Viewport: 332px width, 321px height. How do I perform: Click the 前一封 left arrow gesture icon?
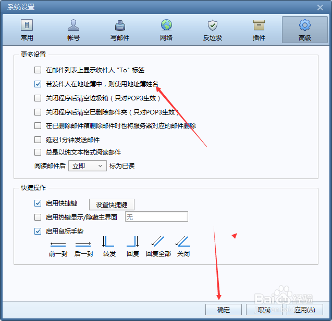pyautogui.click(x=58, y=245)
